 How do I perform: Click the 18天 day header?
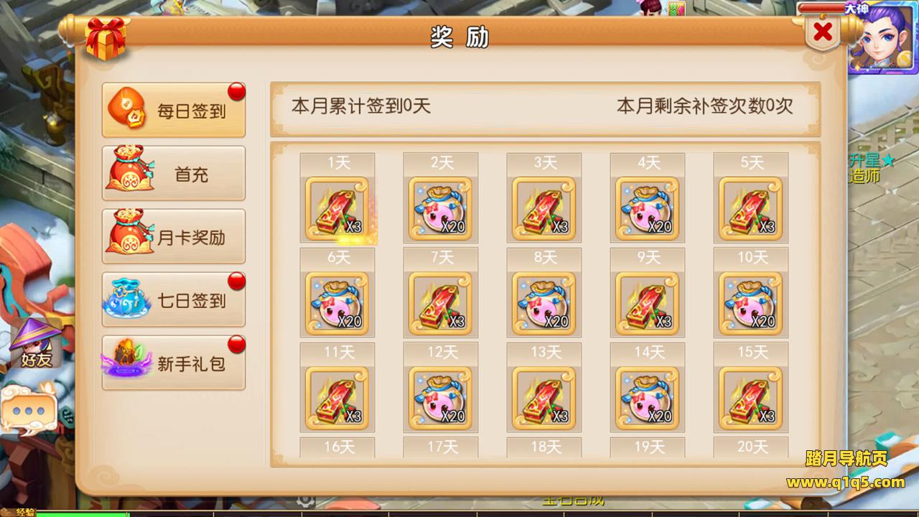coord(544,447)
